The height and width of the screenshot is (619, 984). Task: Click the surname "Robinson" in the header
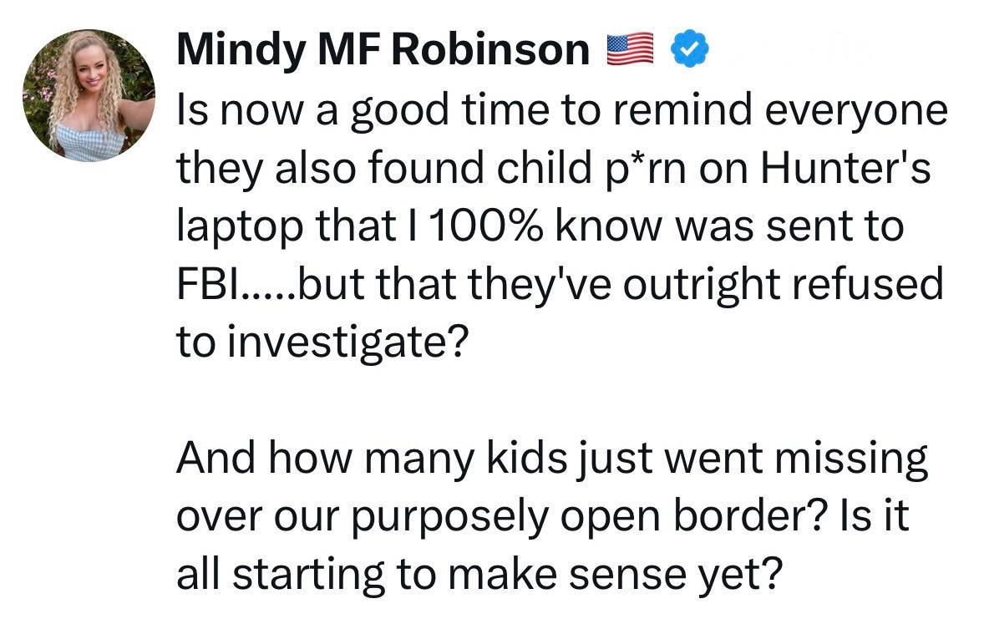point(490,51)
